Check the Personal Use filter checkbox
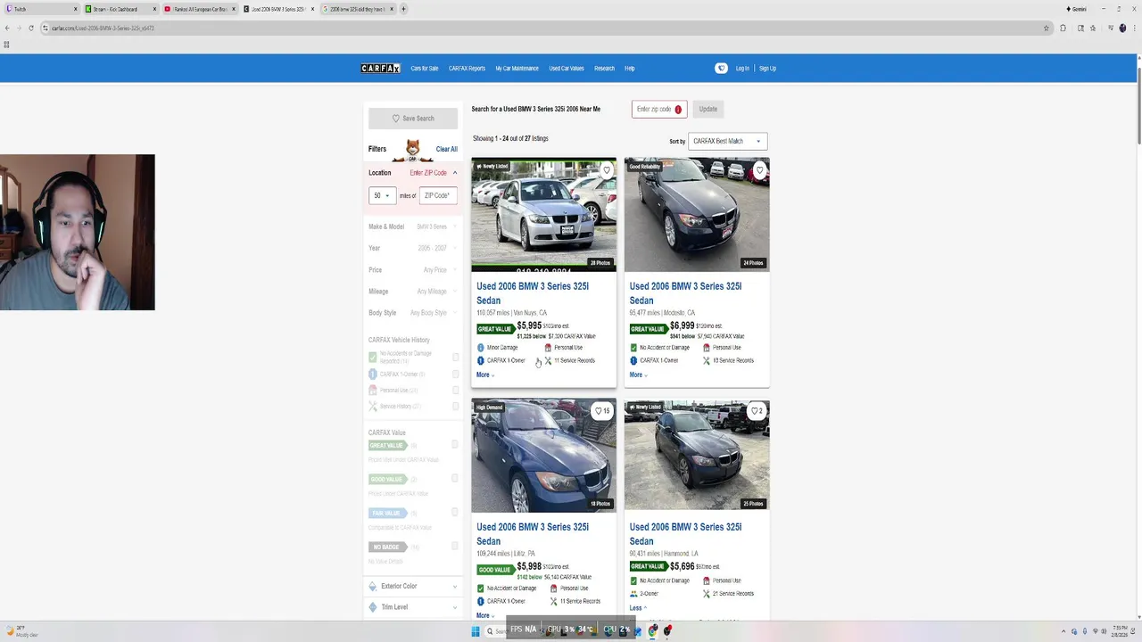The width and height of the screenshot is (1142, 642). (455, 391)
